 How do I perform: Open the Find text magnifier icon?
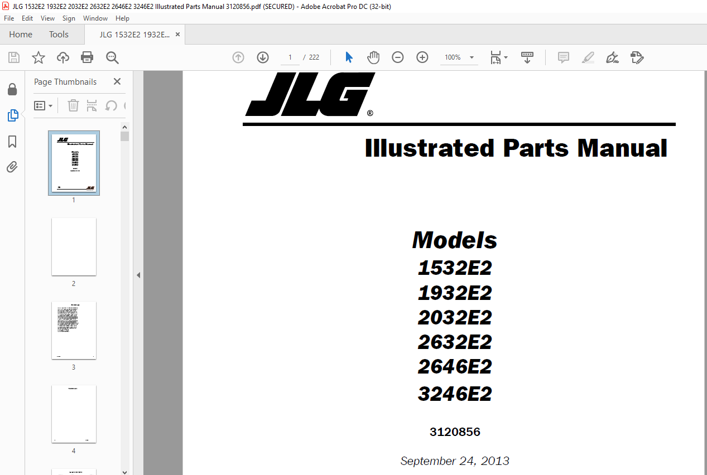112,57
